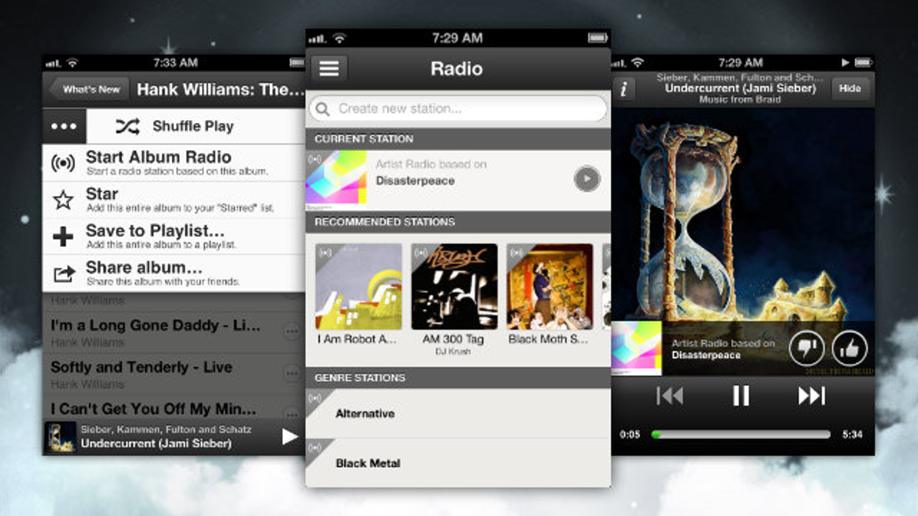Open options for I'm a Long Gone Daddy track
The height and width of the screenshot is (516, 918).
292,331
